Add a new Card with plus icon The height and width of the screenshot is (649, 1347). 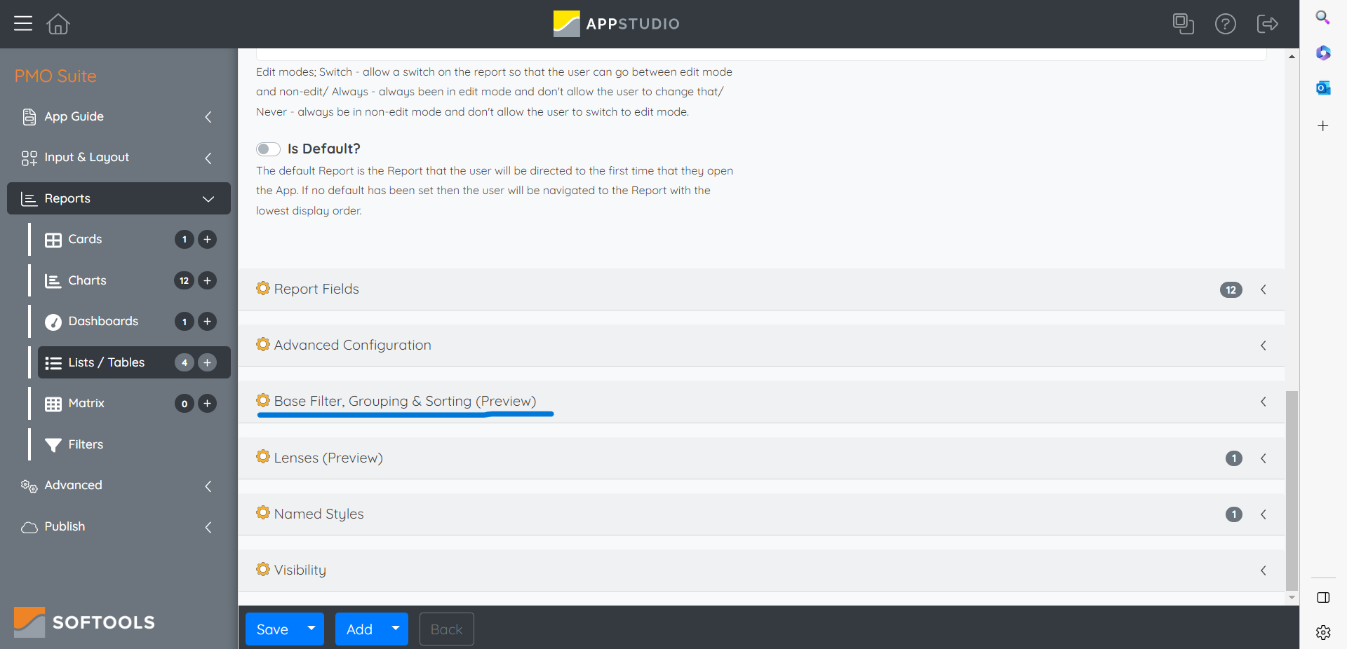point(207,240)
